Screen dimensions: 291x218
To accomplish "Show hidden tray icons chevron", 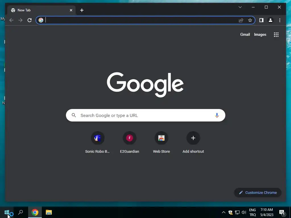I will point(223,212).
